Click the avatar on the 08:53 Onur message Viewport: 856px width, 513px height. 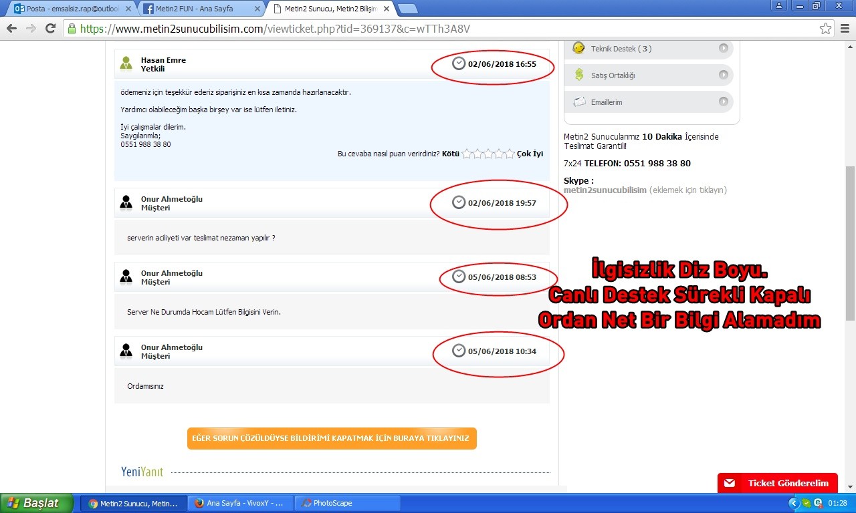coord(126,276)
